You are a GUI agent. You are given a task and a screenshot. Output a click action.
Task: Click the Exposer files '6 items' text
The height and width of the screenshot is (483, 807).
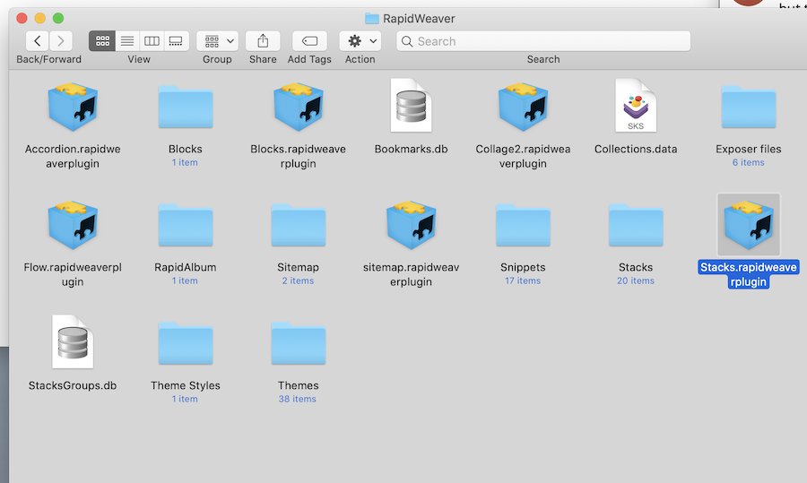click(x=749, y=162)
